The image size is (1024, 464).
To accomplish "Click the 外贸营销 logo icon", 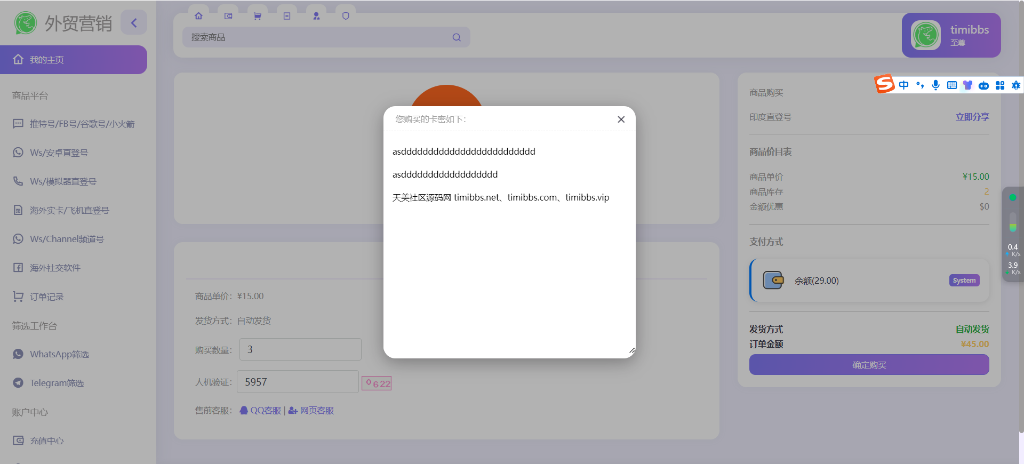I will point(25,23).
